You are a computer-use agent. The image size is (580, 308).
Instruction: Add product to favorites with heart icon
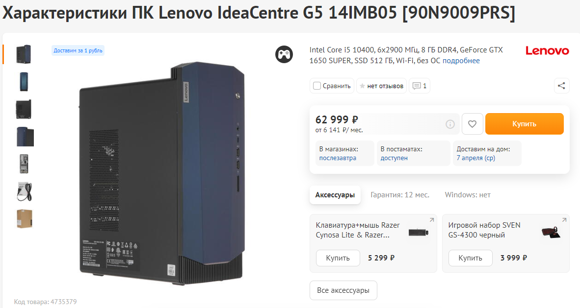tap(473, 124)
